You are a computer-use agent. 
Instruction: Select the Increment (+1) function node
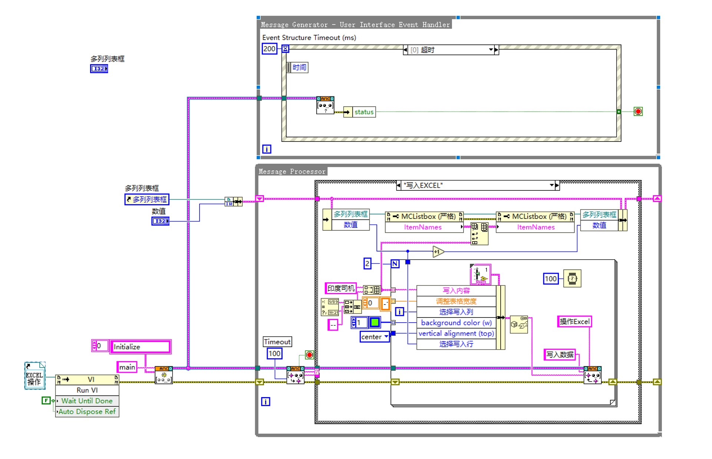click(438, 252)
